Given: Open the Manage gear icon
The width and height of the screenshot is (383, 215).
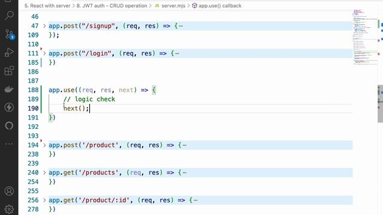Looking at the screenshot, I should [9, 209].
